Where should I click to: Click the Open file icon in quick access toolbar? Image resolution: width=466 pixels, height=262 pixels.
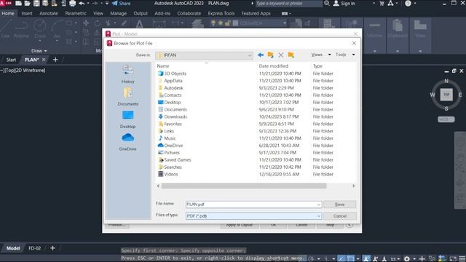pyautogui.click(x=28, y=3)
